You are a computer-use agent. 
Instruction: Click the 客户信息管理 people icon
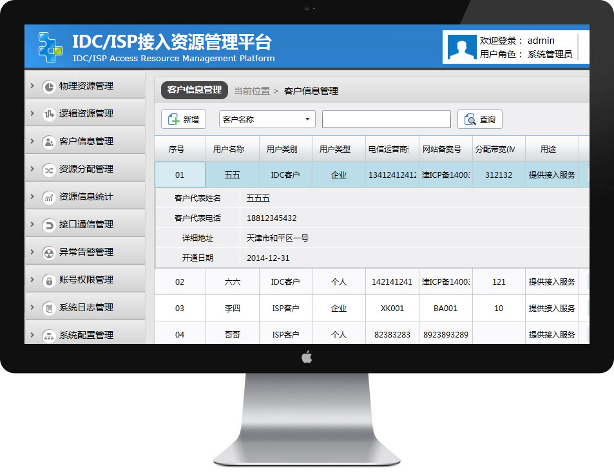[x=48, y=142]
